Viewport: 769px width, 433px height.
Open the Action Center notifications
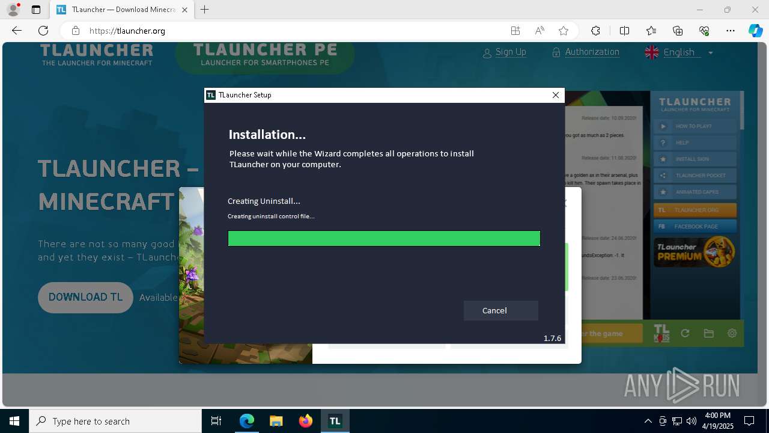[x=749, y=421]
